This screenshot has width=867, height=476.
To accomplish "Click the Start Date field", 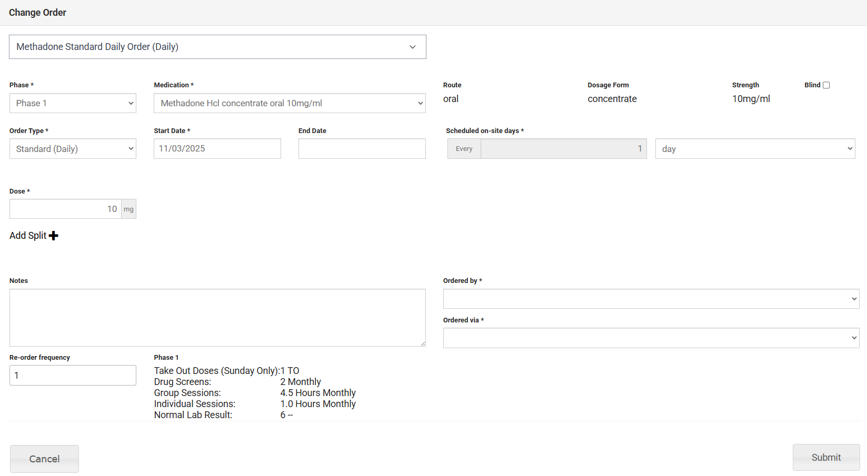I will tap(217, 149).
